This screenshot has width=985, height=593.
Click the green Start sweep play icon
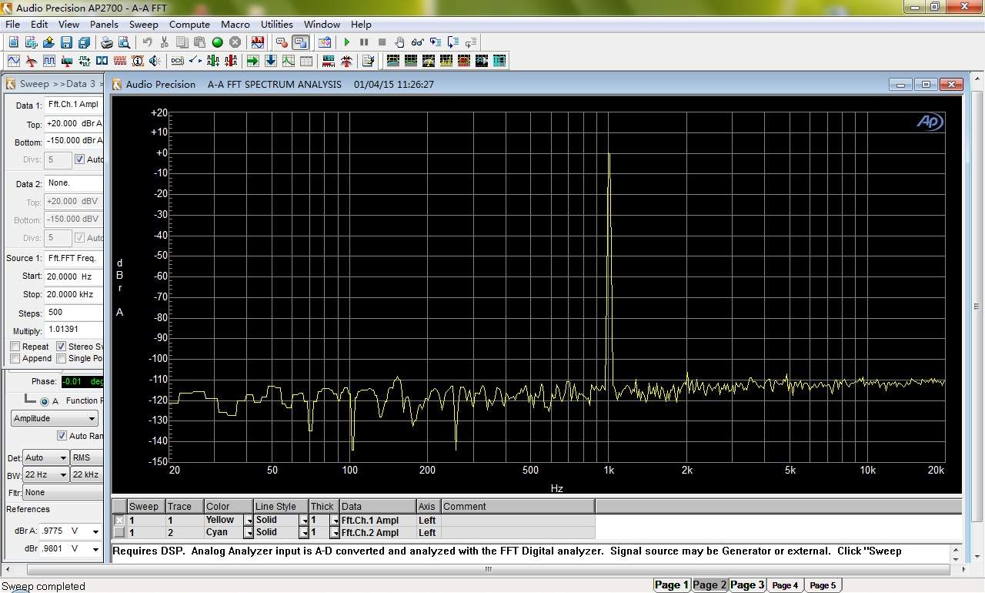tap(346, 42)
